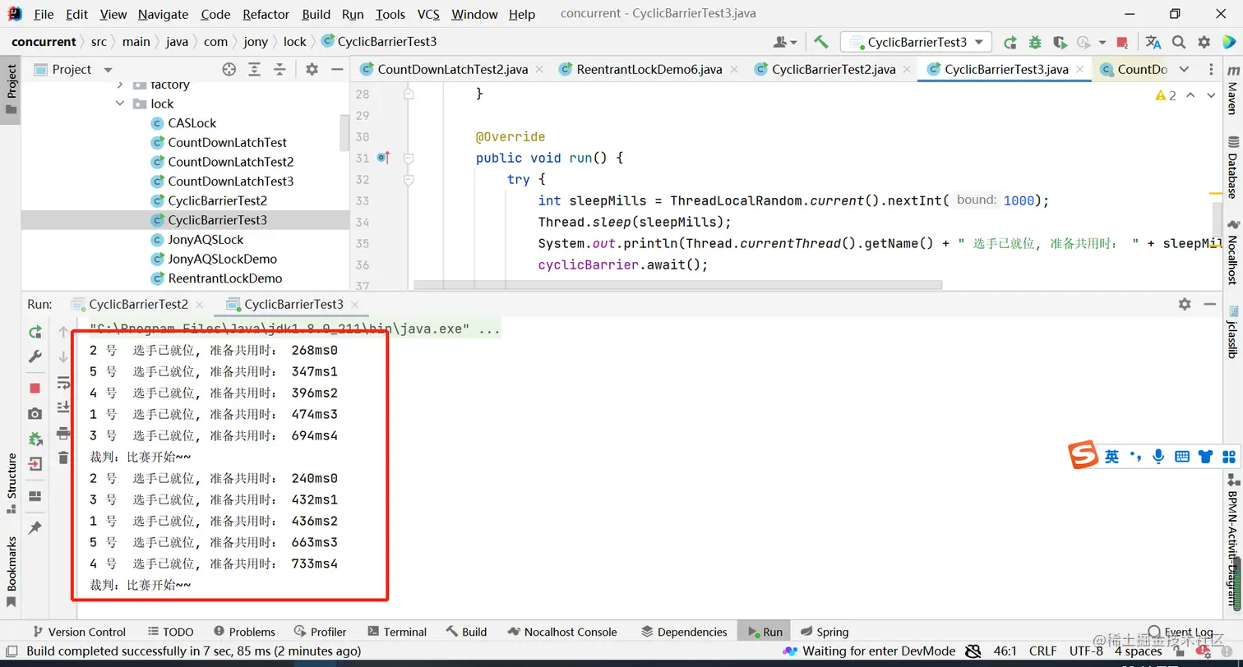The width and height of the screenshot is (1243, 667).
Task: Open Run panel settings gear
Action: (1185, 304)
